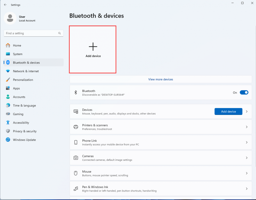Click the User Local Account name
This screenshot has width=256, height=200.
tap(27, 19)
